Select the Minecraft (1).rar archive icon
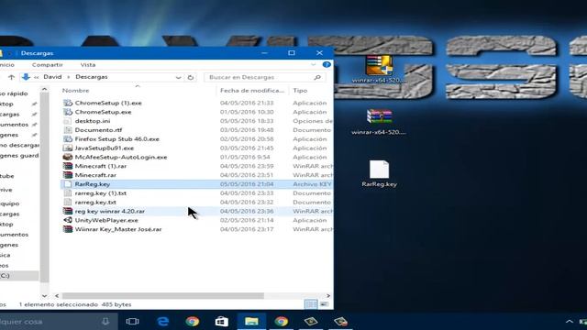The width and height of the screenshot is (587, 330). pyautogui.click(x=68, y=166)
